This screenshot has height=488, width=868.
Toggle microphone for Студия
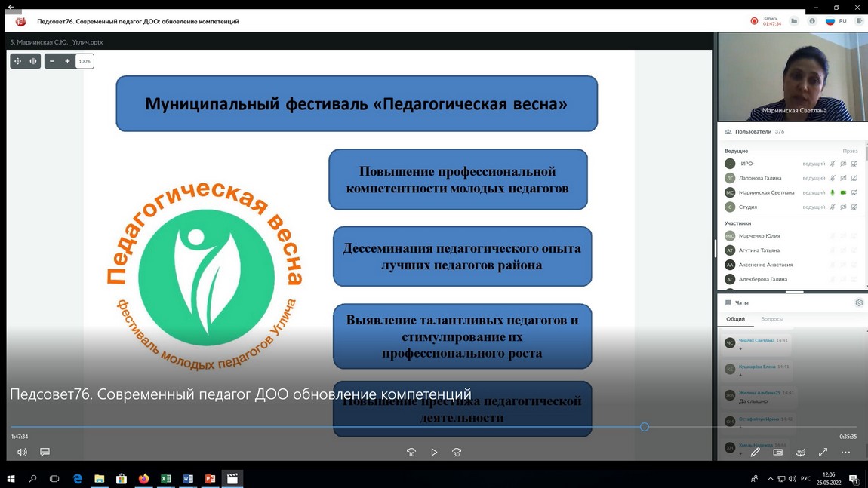pos(832,207)
